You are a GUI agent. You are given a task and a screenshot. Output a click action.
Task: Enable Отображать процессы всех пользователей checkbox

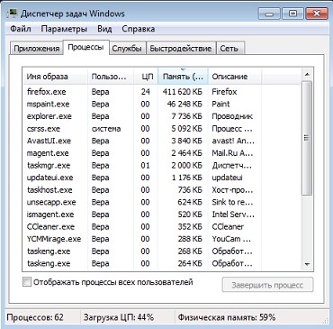[x=27, y=282]
